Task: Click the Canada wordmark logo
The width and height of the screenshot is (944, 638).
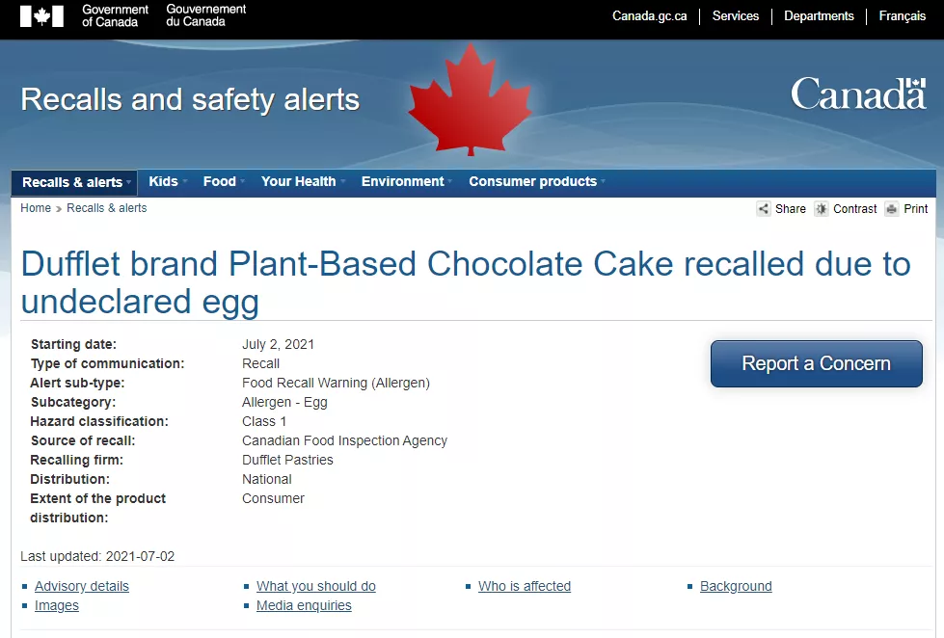Action: click(858, 93)
